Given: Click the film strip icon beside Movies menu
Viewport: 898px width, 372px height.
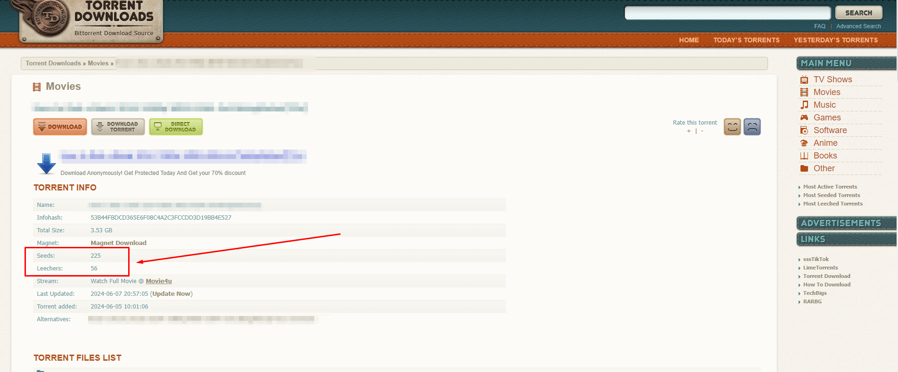Looking at the screenshot, I should coord(804,92).
